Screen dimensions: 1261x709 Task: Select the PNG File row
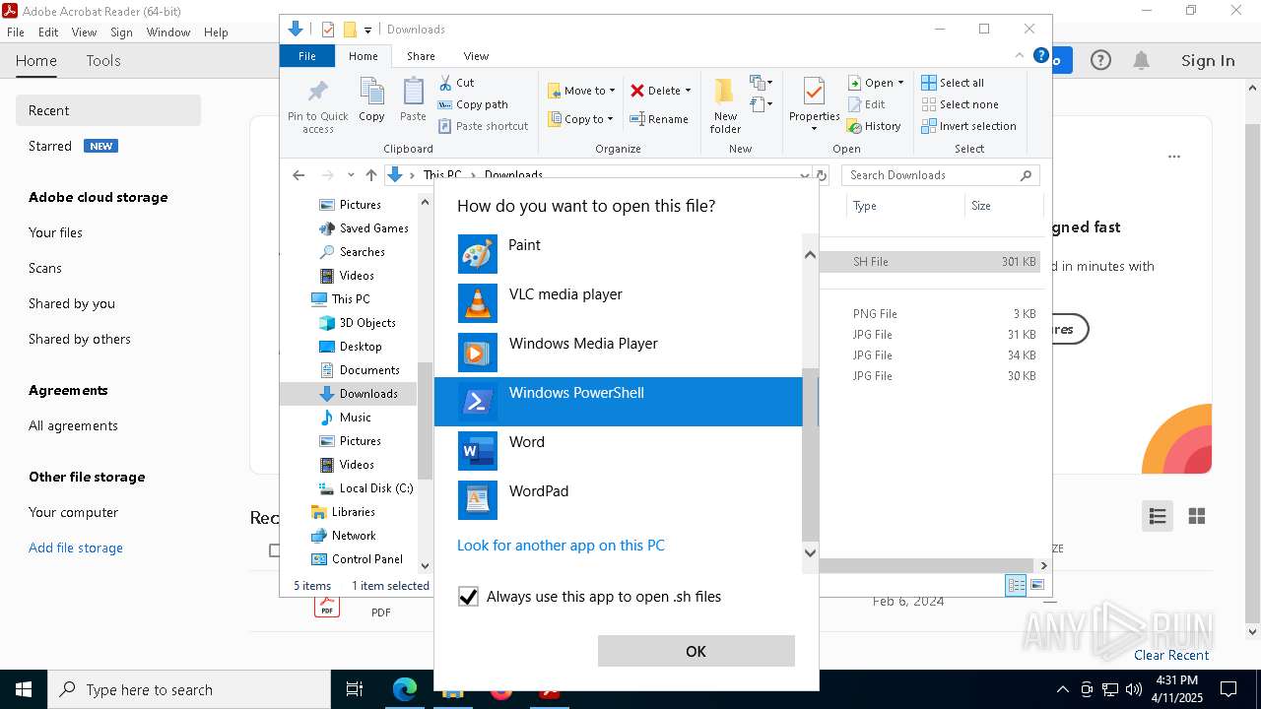tap(930, 314)
